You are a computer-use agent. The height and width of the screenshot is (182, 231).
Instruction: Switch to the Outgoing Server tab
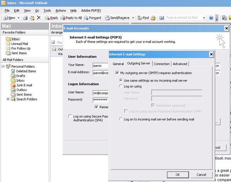[x=139, y=63]
